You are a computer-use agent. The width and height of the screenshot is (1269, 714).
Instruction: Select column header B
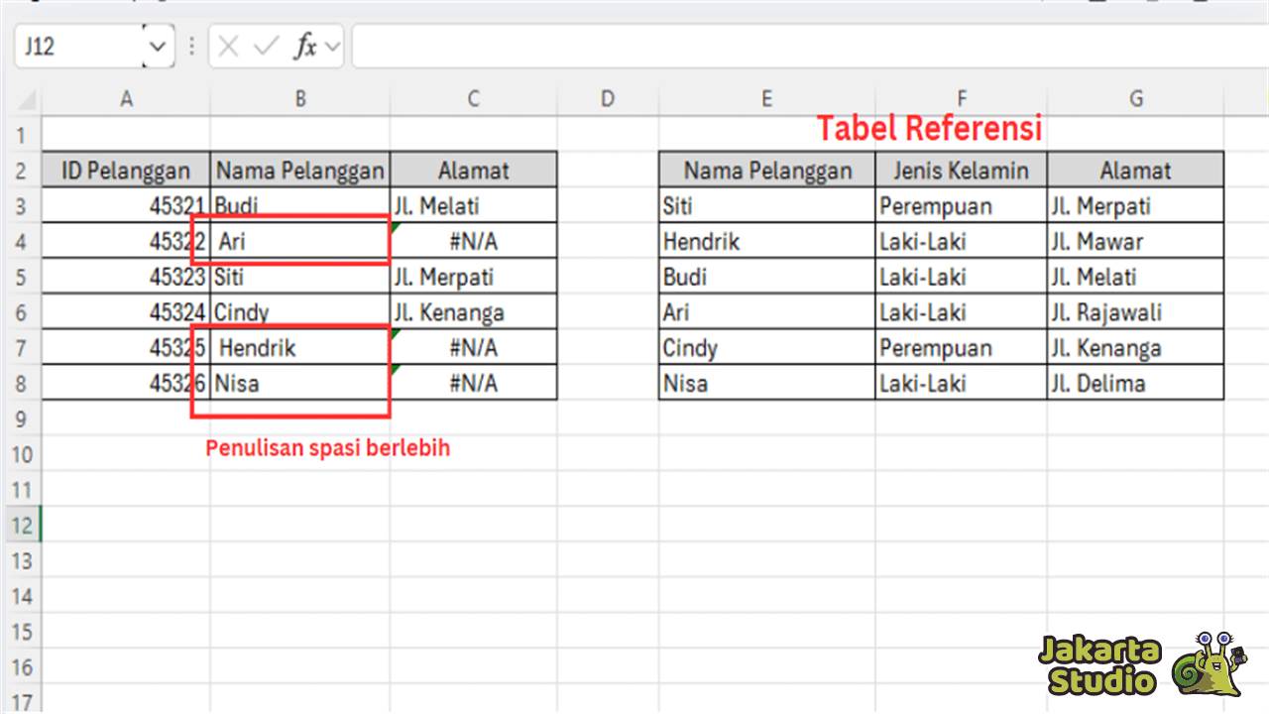[299, 98]
